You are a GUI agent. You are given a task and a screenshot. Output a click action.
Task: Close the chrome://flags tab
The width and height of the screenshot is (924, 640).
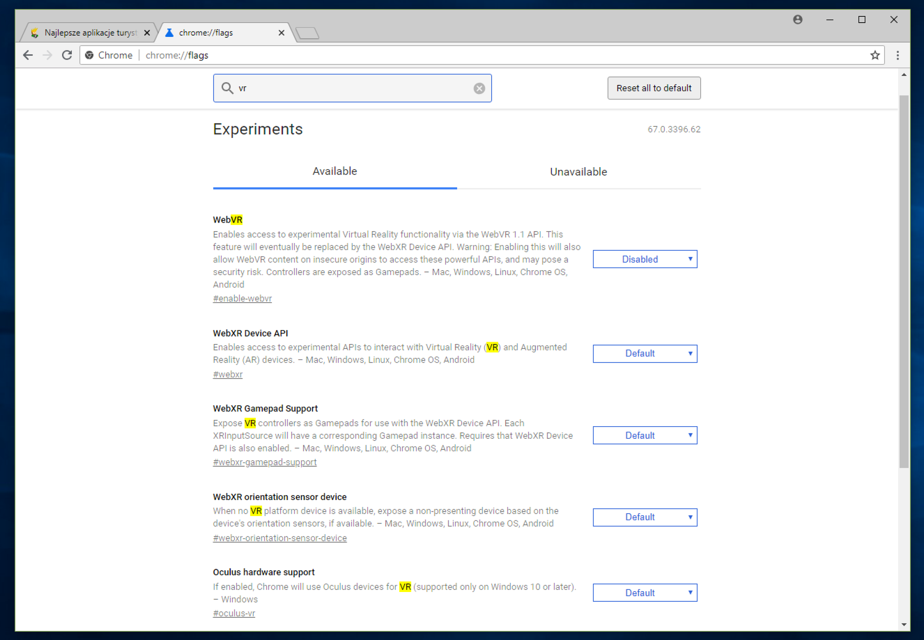coord(281,33)
